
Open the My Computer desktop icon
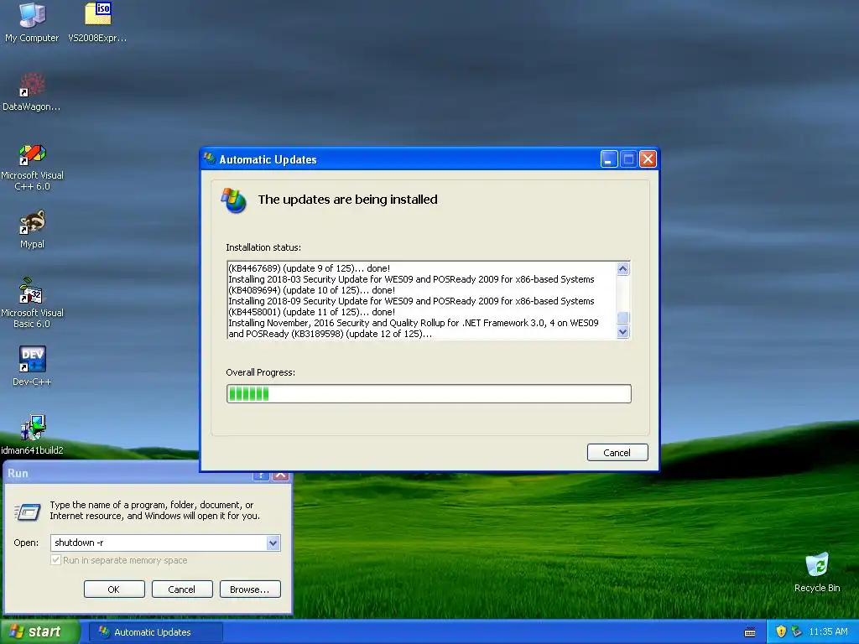[32, 22]
